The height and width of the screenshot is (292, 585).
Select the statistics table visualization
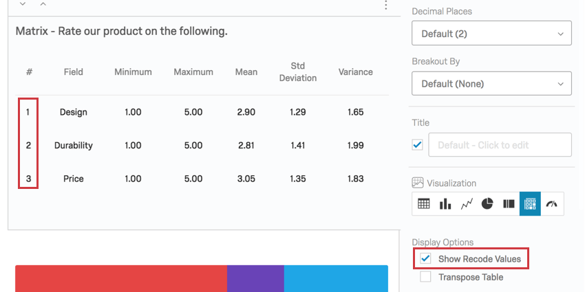click(530, 204)
